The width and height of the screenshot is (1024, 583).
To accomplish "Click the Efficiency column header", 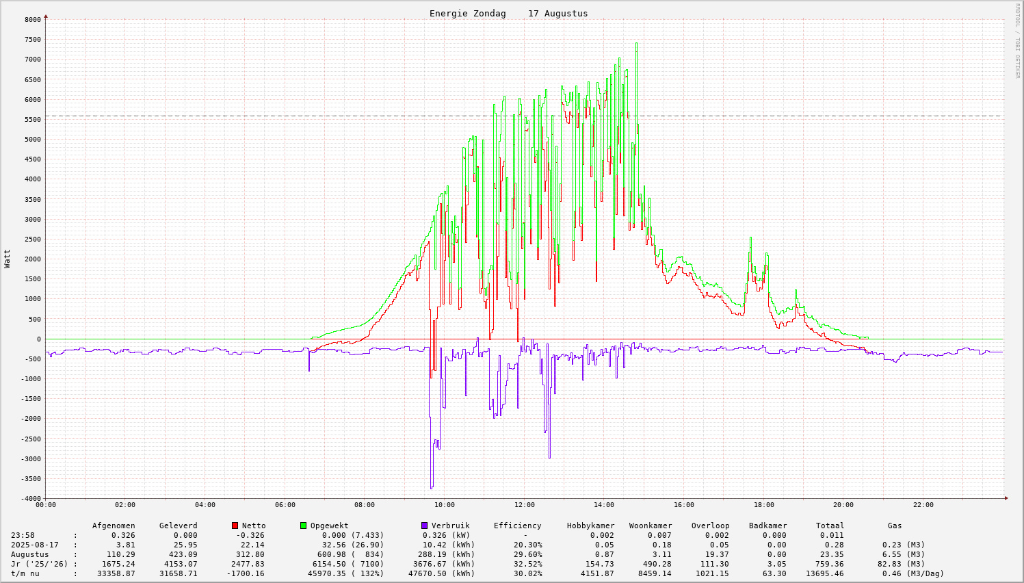I will (x=517, y=526).
